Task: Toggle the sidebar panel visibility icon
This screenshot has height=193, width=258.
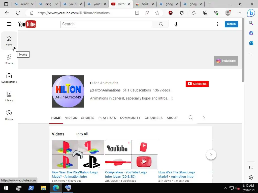Action: (x=251, y=167)
